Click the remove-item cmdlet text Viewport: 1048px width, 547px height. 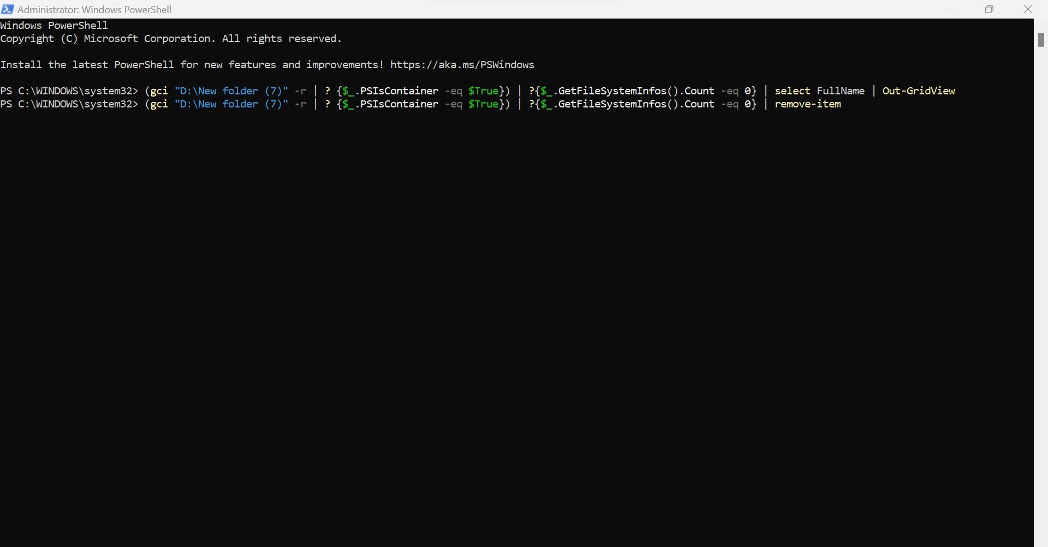[x=807, y=104]
